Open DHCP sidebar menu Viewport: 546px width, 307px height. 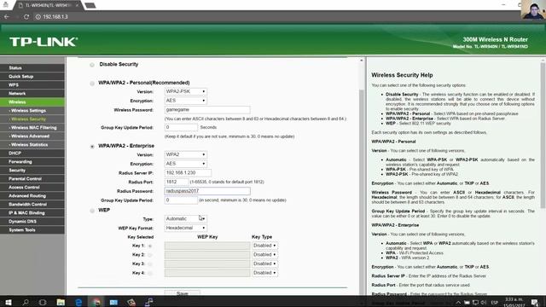(x=32, y=153)
